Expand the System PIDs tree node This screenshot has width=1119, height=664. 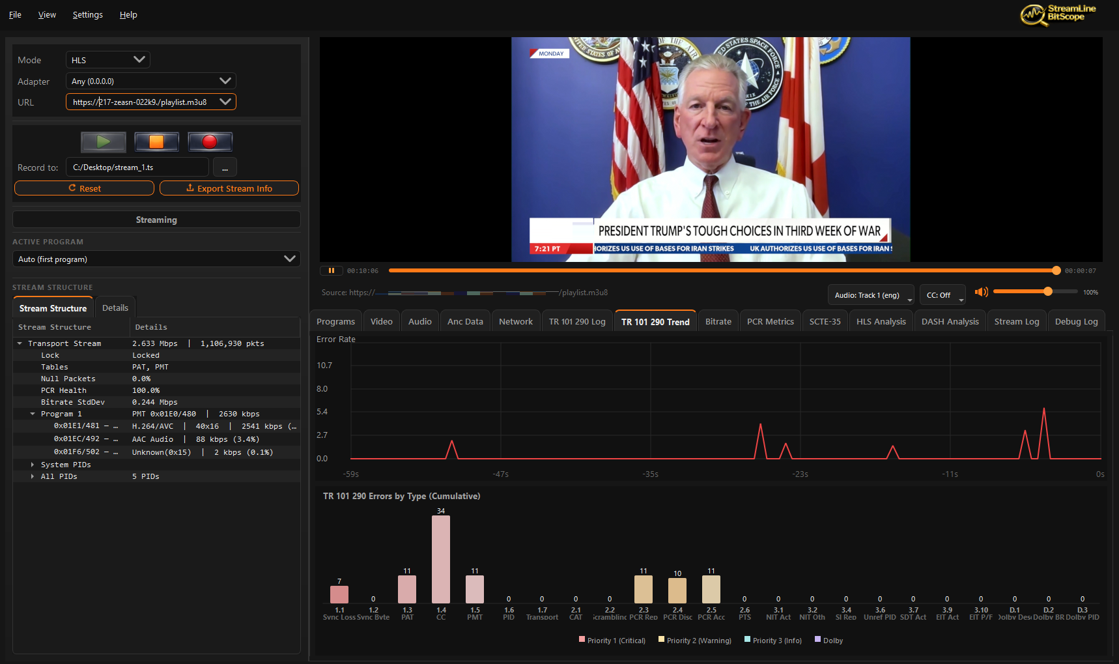(x=33, y=465)
